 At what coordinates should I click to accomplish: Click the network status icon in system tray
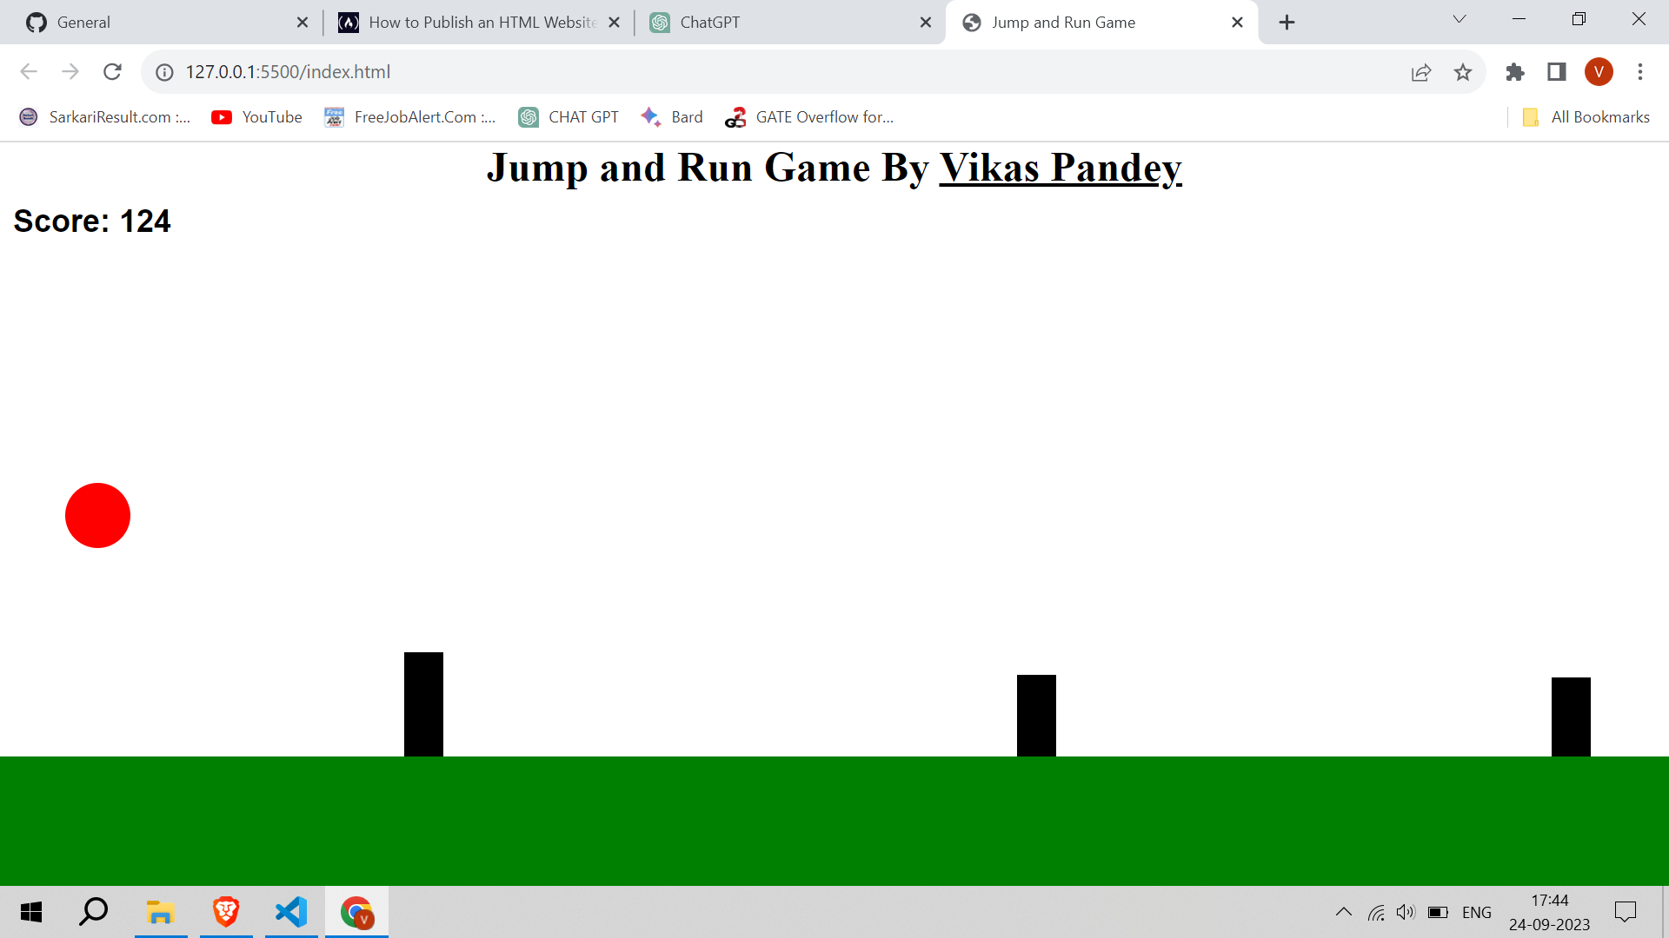(x=1376, y=912)
